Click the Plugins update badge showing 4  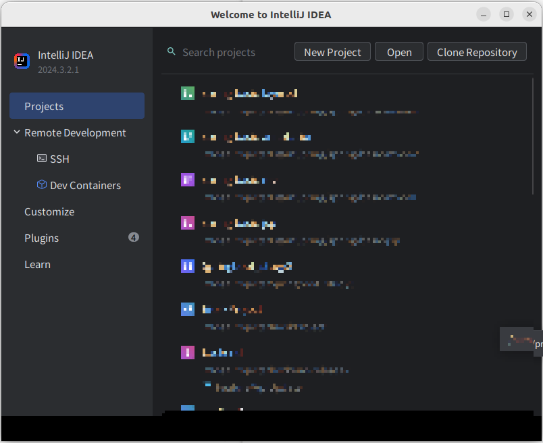(x=134, y=237)
